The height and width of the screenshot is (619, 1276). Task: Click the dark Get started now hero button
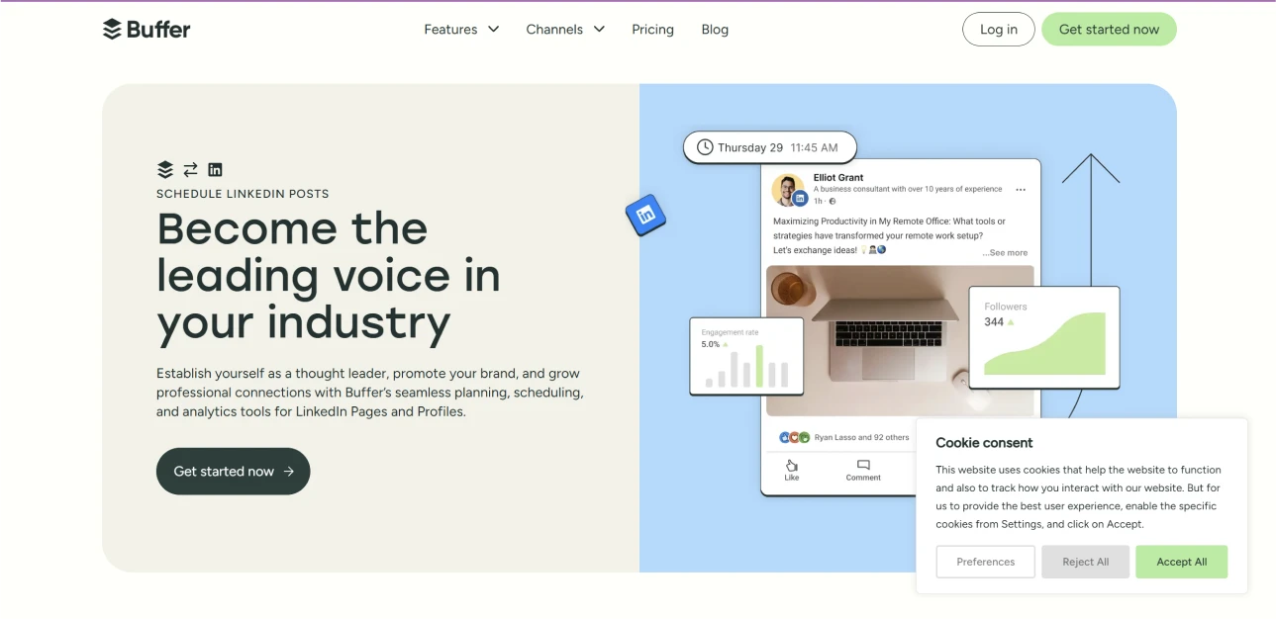pos(233,472)
